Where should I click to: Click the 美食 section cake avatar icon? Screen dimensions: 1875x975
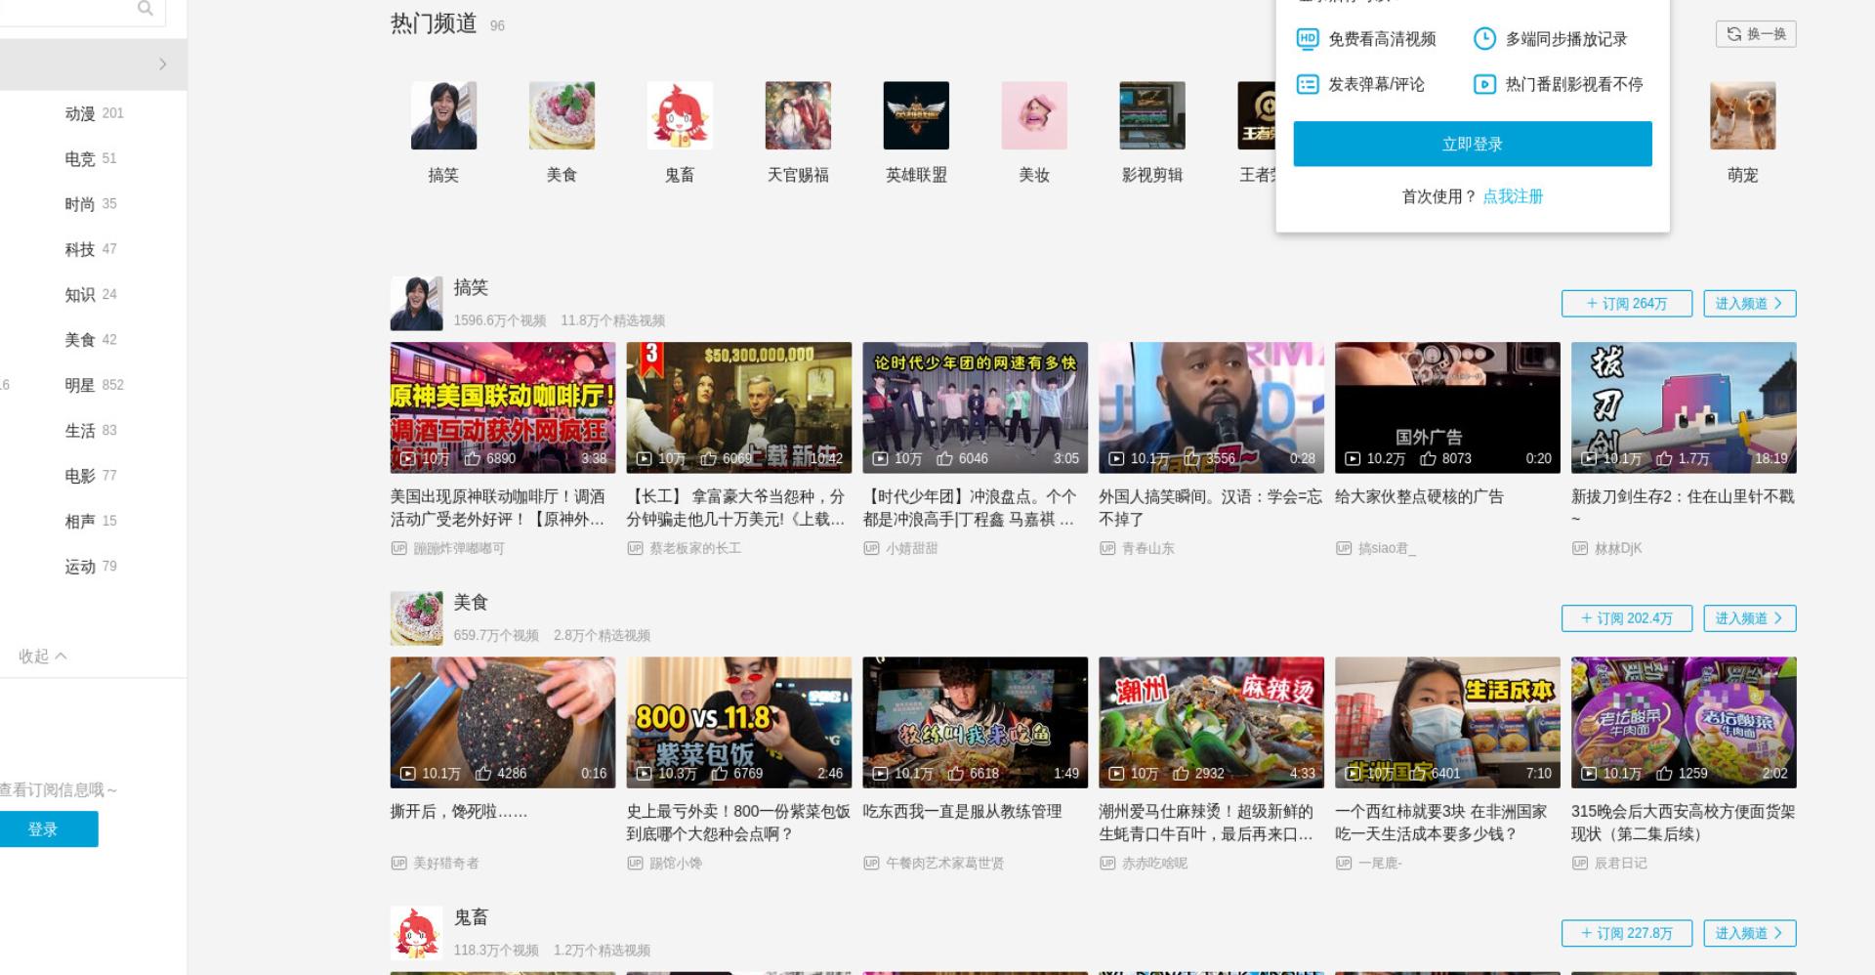(x=417, y=617)
